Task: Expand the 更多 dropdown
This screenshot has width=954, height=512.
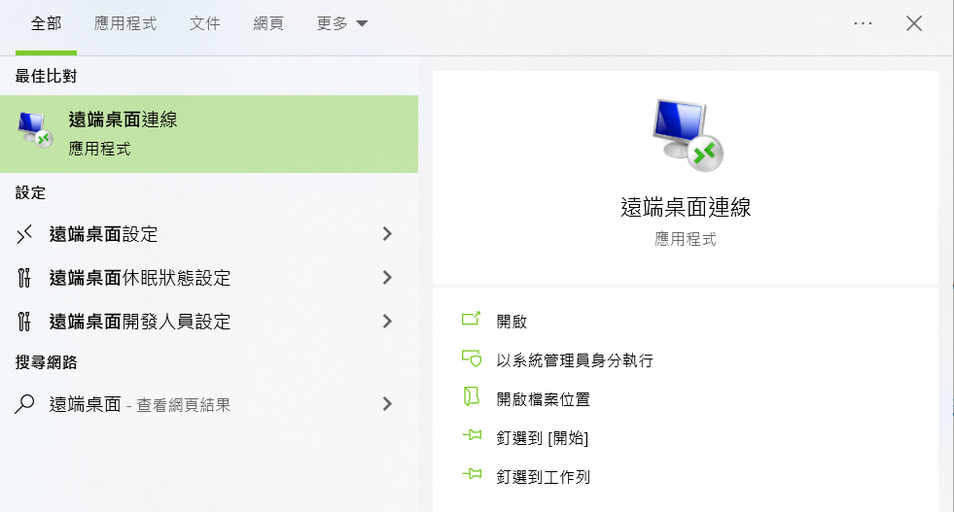Action: click(x=342, y=23)
